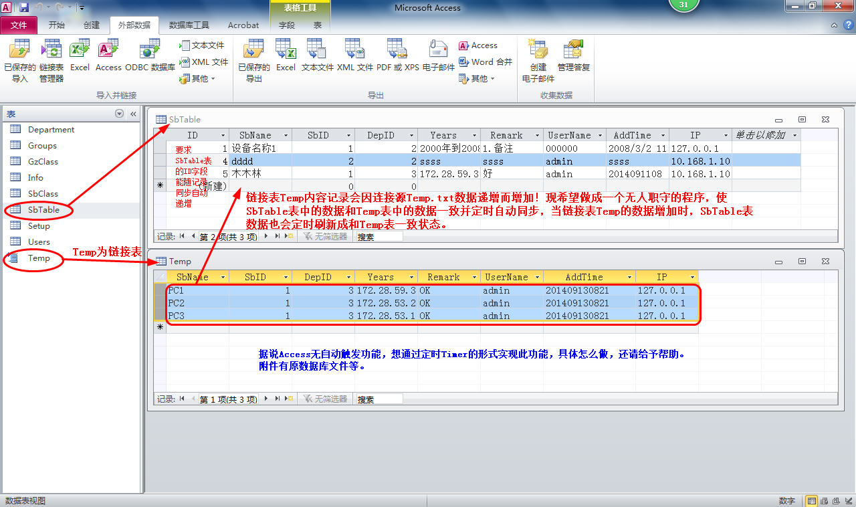Screen dimensions: 856x507
Task: Open the 文件 (File) tab
Action: tap(18, 25)
